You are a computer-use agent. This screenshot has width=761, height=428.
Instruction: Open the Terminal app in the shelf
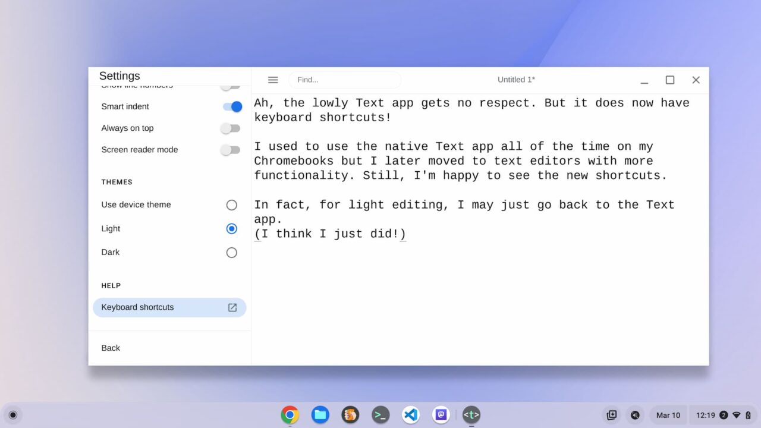pyautogui.click(x=380, y=415)
